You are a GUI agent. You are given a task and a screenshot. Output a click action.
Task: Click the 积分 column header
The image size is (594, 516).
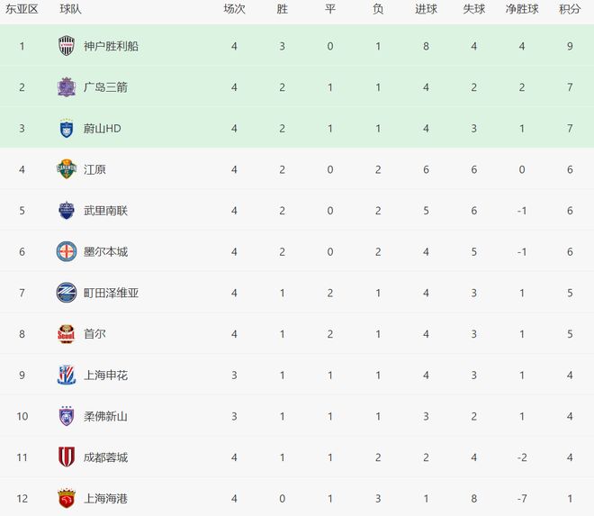click(570, 9)
